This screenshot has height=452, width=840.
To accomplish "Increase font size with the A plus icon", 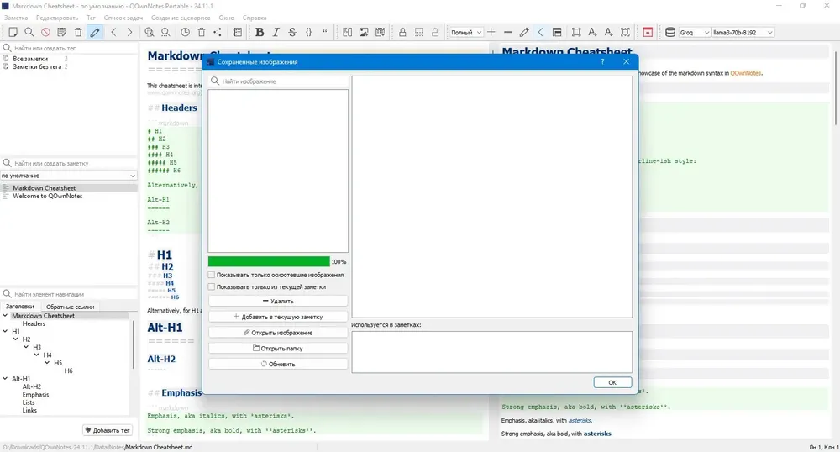I will click(592, 32).
